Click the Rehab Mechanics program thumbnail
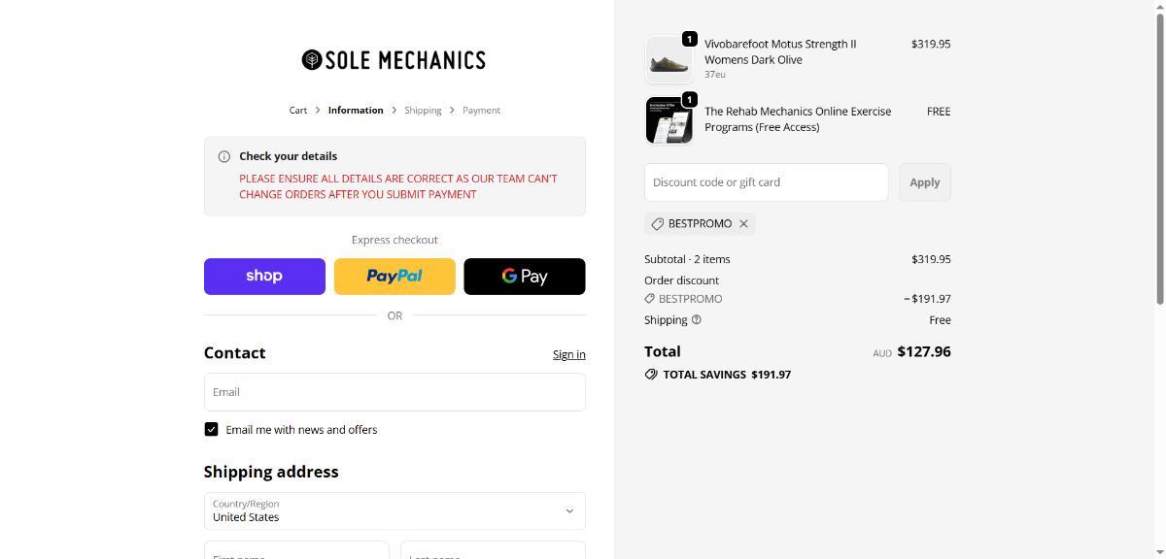 click(669, 120)
